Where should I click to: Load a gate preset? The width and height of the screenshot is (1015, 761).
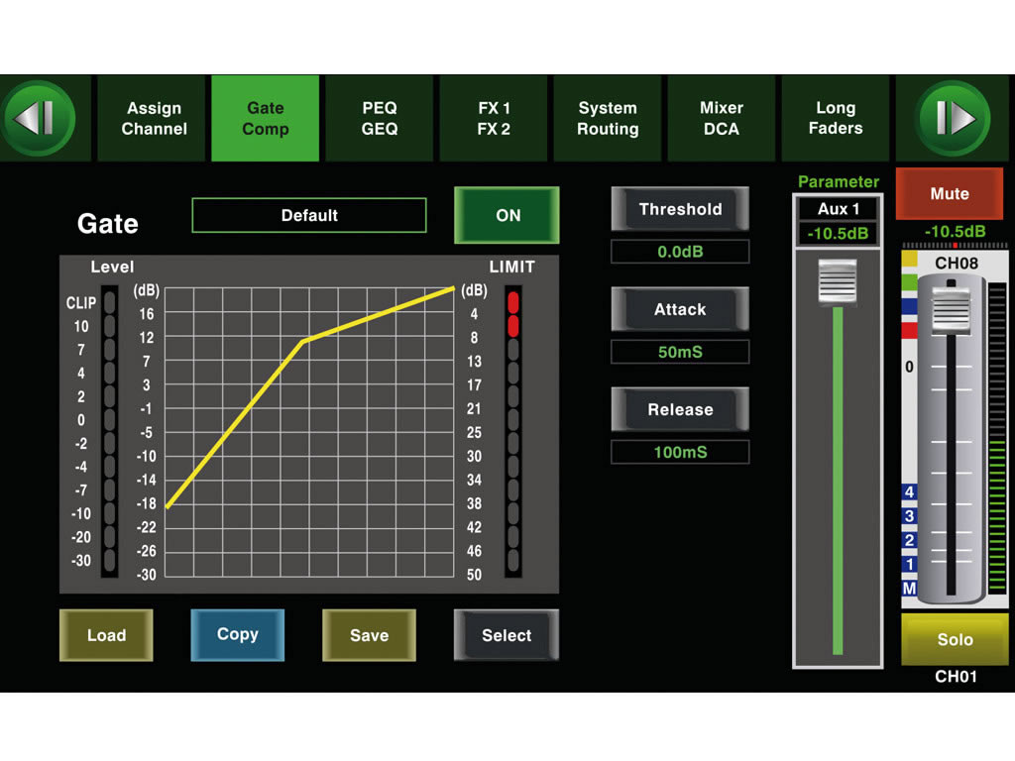pyautogui.click(x=106, y=635)
